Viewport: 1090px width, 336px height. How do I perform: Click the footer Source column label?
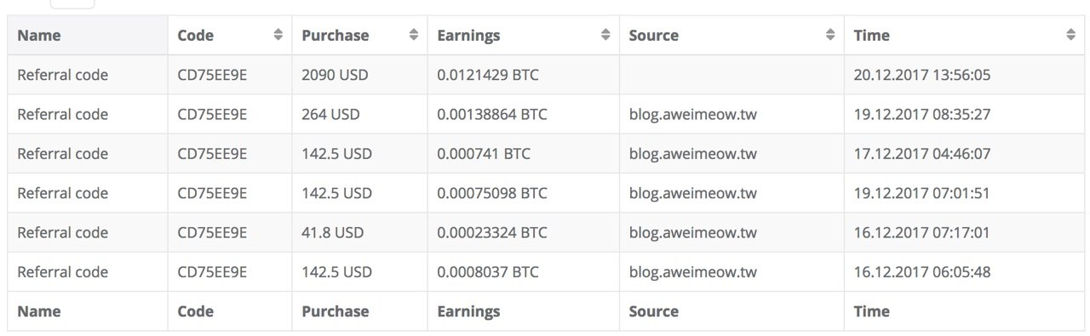(x=654, y=311)
